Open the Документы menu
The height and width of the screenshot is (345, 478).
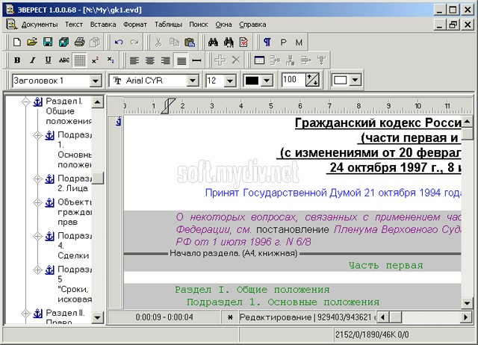point(40,25)
